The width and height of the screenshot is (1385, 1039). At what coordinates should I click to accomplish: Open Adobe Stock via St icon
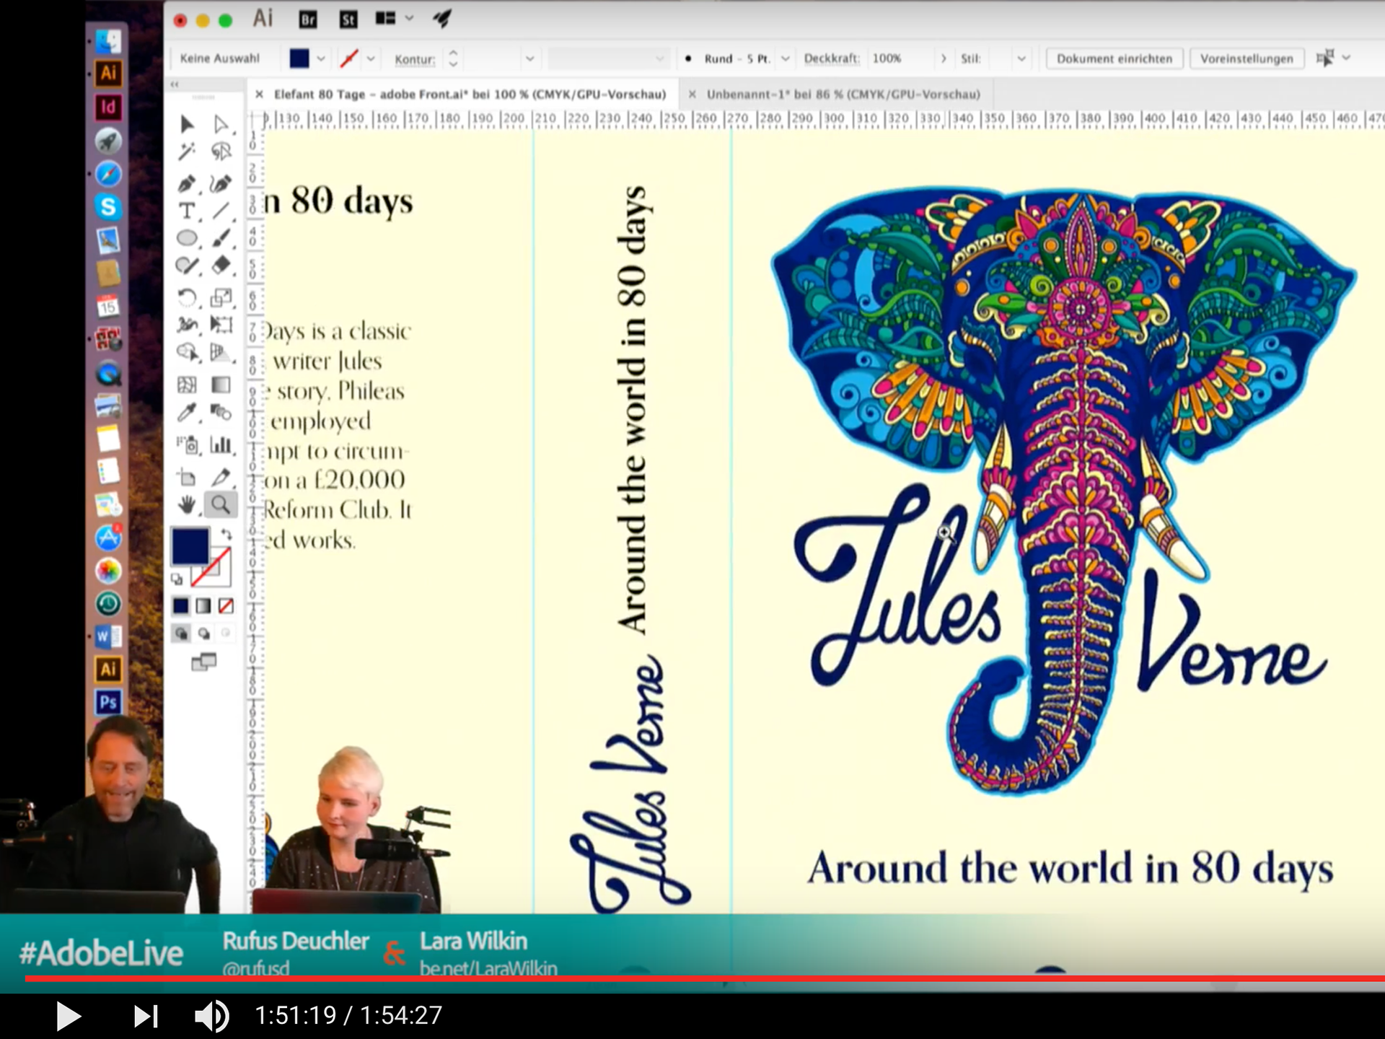[348, 19]
